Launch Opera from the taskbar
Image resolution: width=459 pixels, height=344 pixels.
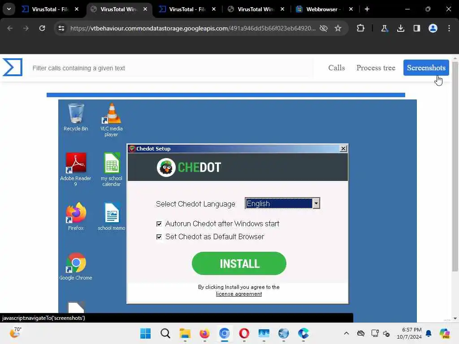click(244, 333)
